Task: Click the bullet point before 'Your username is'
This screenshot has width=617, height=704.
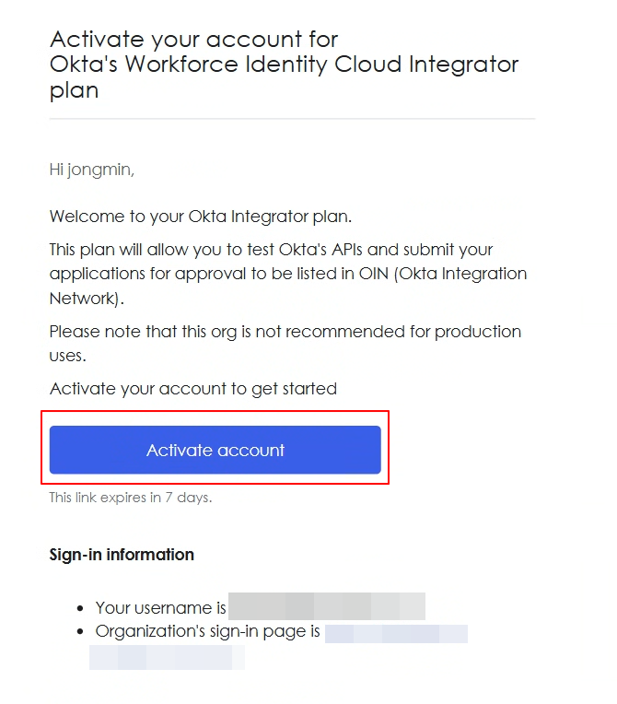Action: (x=80, y=608)
